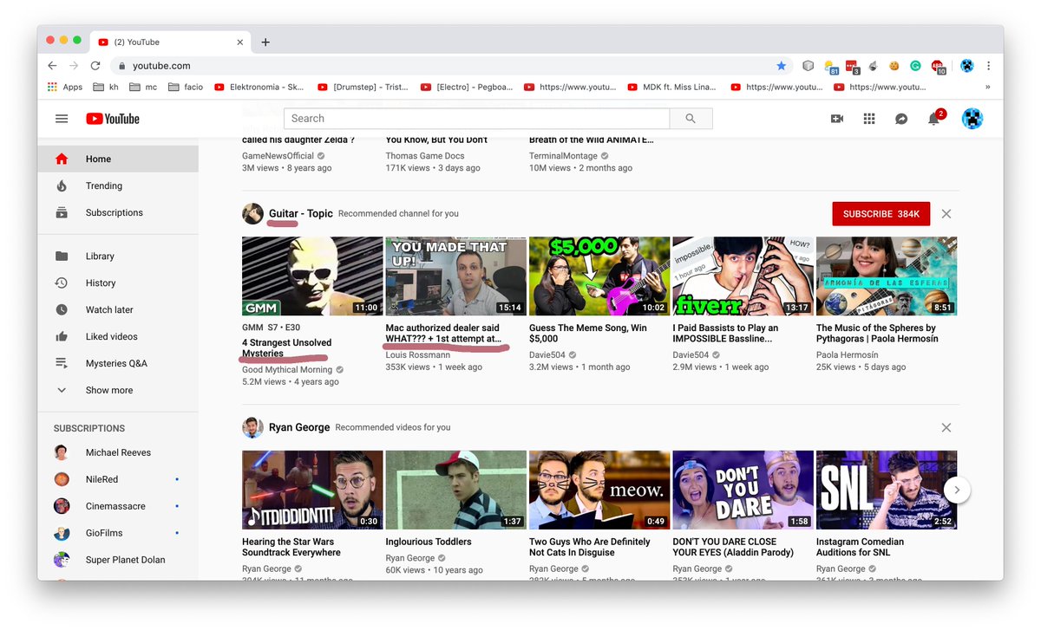Open Michael Reeves subscription channel
This screenshot has height=630, width=1041.
pyautogui.click(x=118, y=452)
